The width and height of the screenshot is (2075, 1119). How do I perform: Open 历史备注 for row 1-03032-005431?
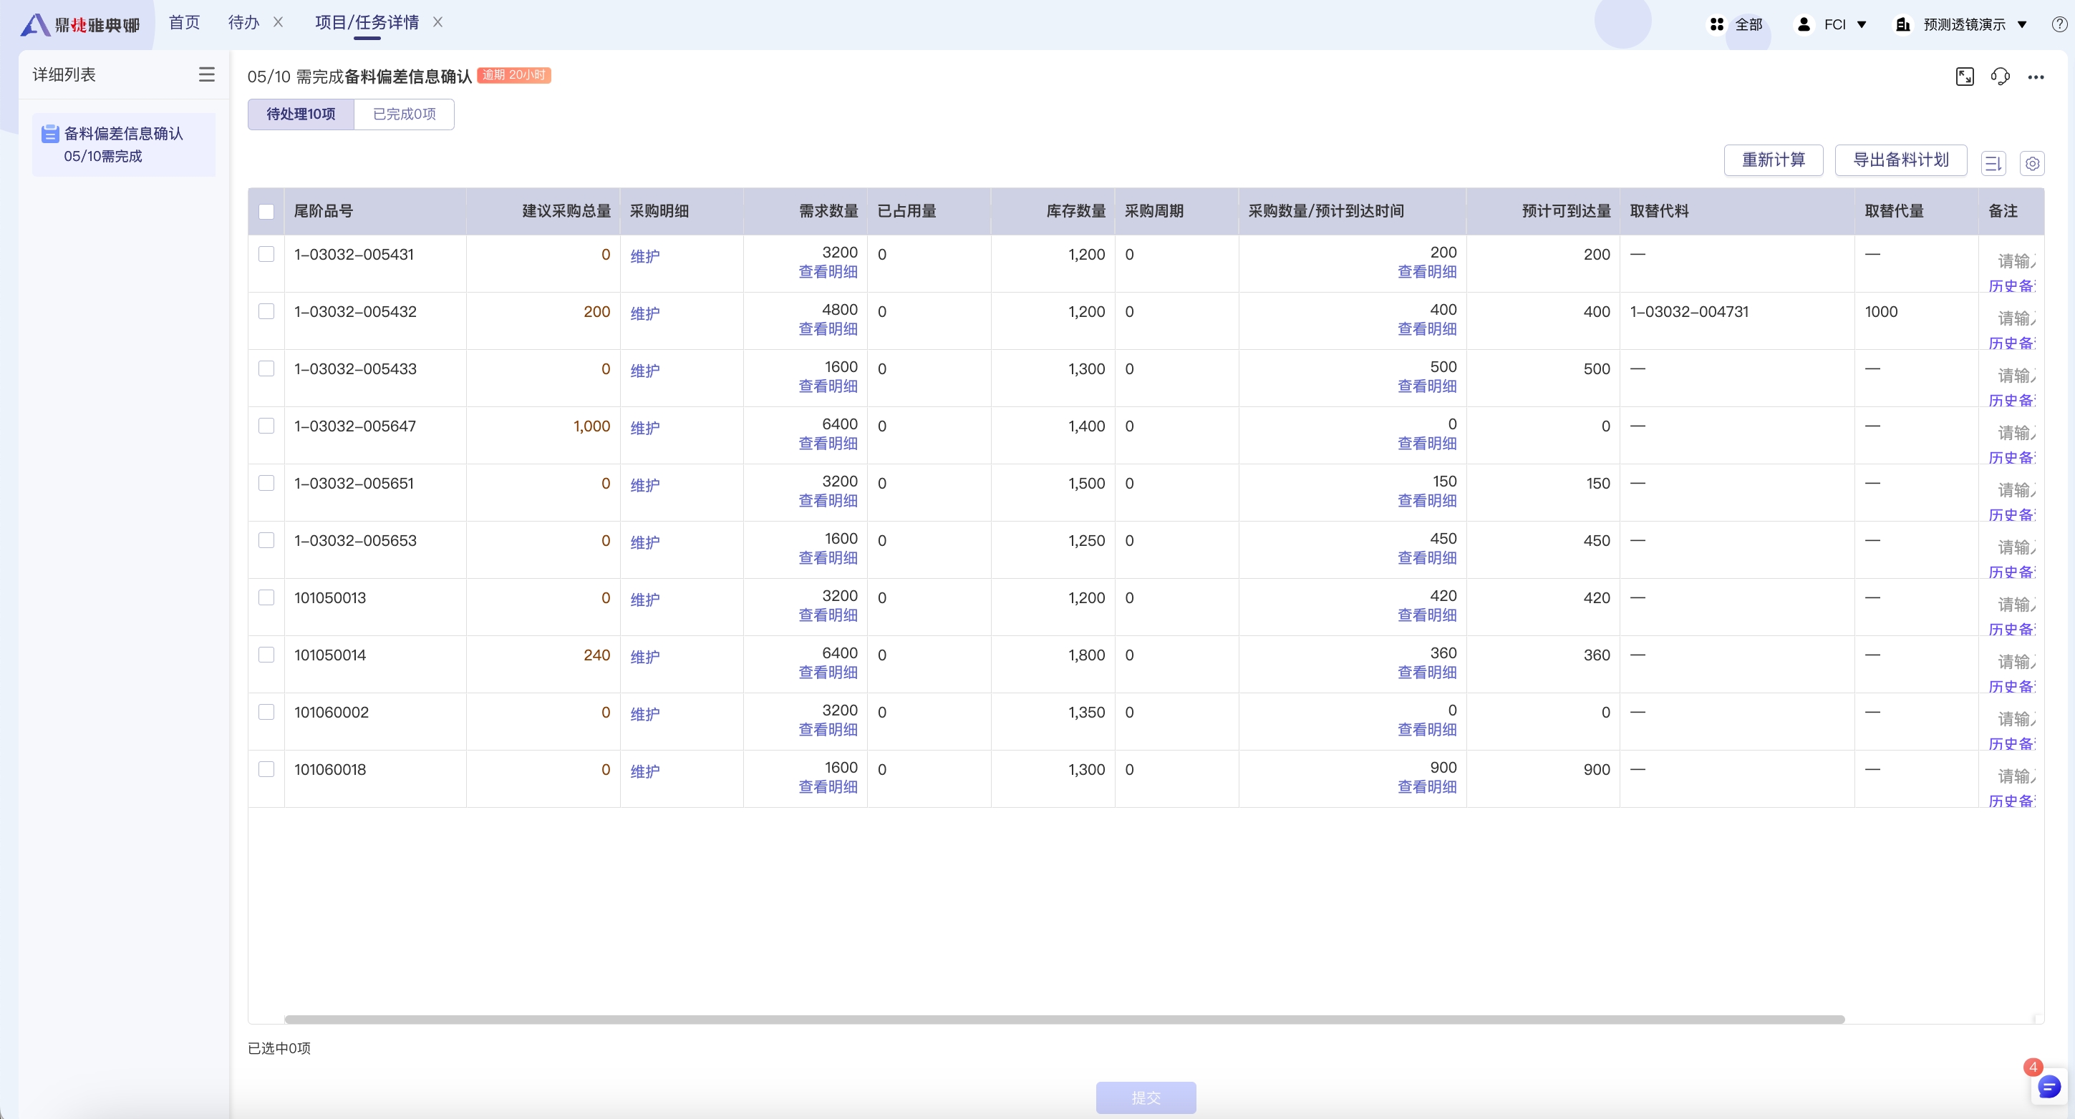point(2011,287)
